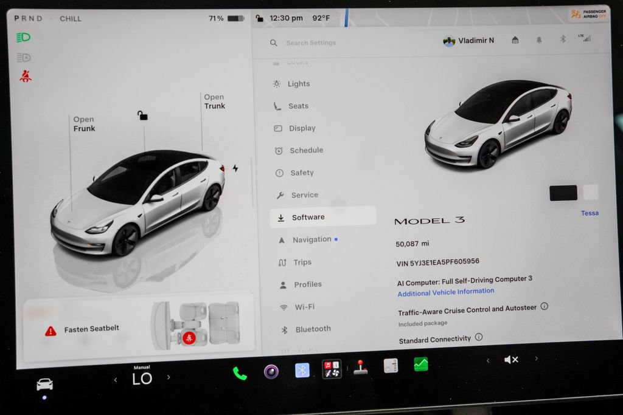
Task: Raise volume with the right chevron
Action: point(537,358)
